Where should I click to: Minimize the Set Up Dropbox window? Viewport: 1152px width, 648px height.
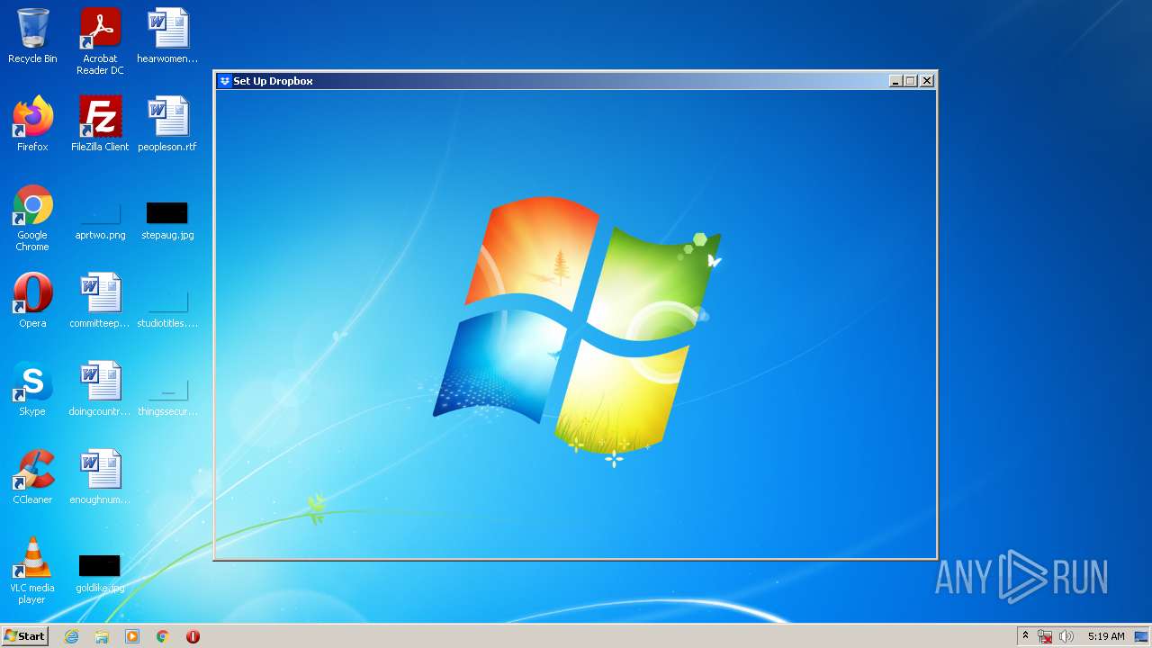click(895, 81)
